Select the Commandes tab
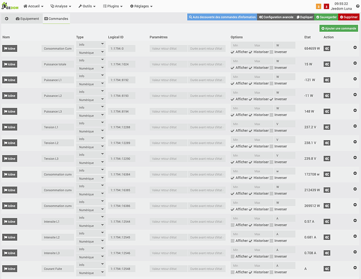Image resolution: width=361 pixels, height=279 pixels. pyautogui.click(x=56, y=18)
